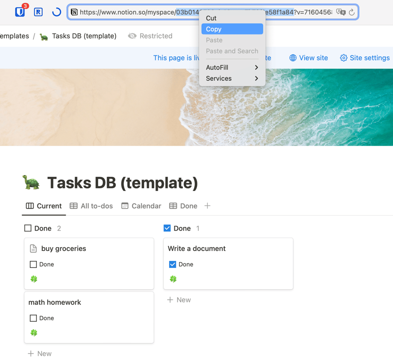Click the globe icon beside View site
This screenshot has height=363, width=393.
[x=293, y=58]
